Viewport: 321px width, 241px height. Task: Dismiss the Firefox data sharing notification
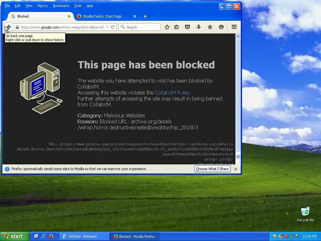coord(236,169)
